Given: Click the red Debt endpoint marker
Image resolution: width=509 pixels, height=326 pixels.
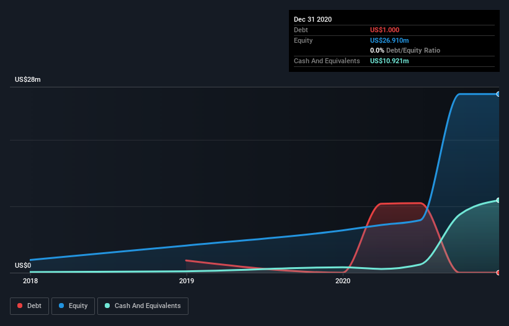Looking at the screenshot, I should (498, 273).
